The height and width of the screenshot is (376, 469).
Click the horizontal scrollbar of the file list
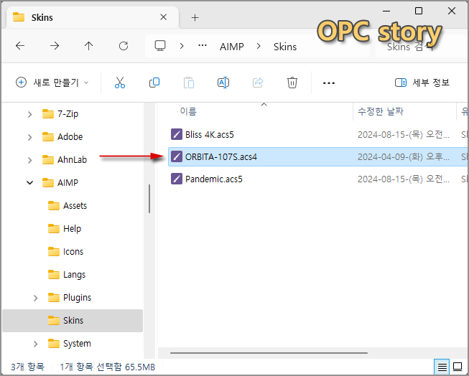pos(269,353)
